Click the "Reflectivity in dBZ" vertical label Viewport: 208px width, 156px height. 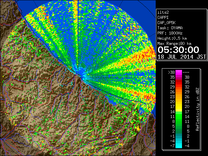tap(197, 109)
